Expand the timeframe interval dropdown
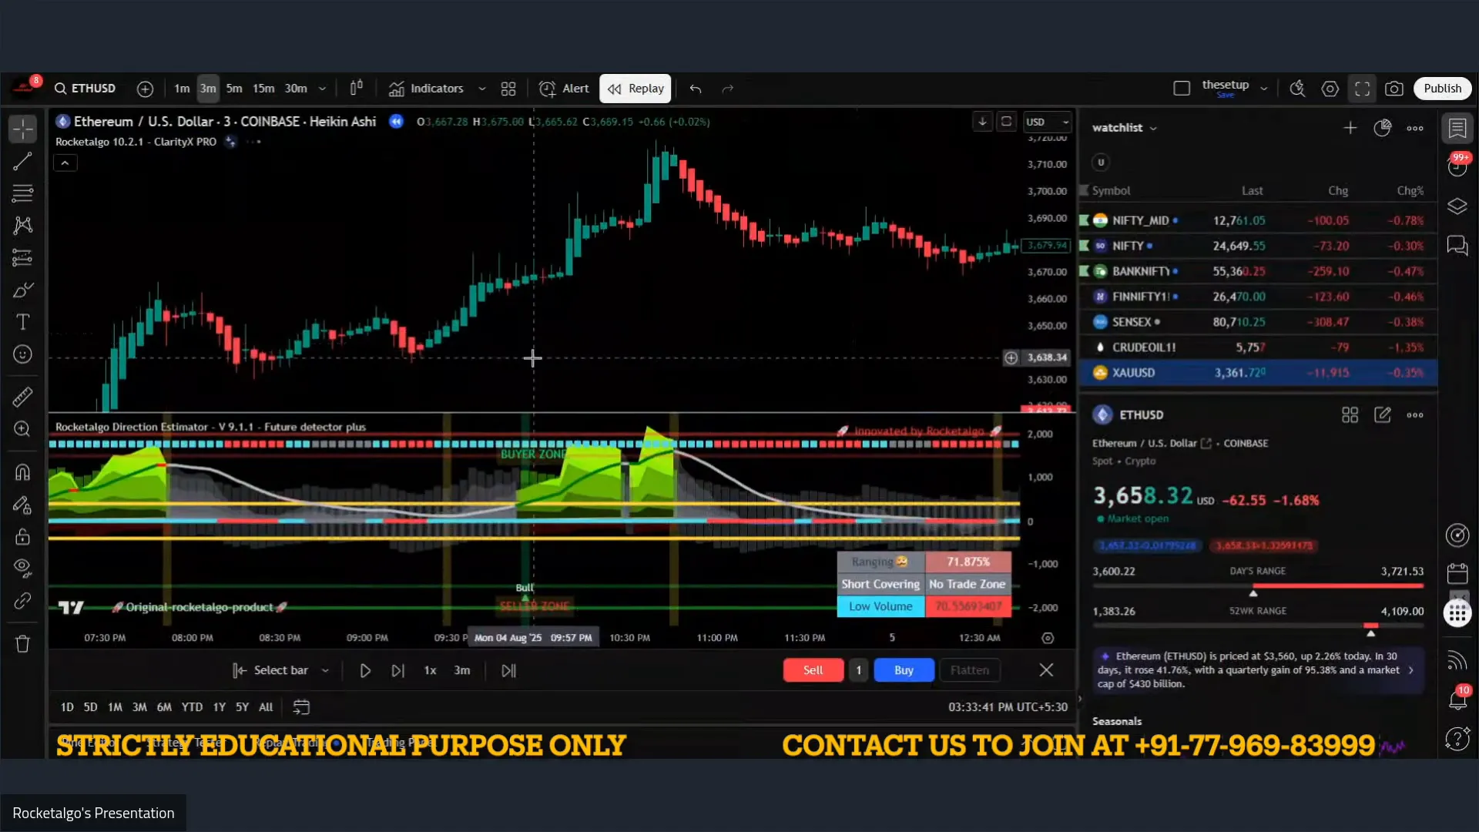Image resolution: width=1479 pixels, height=832 pixels. pos(322,89)
